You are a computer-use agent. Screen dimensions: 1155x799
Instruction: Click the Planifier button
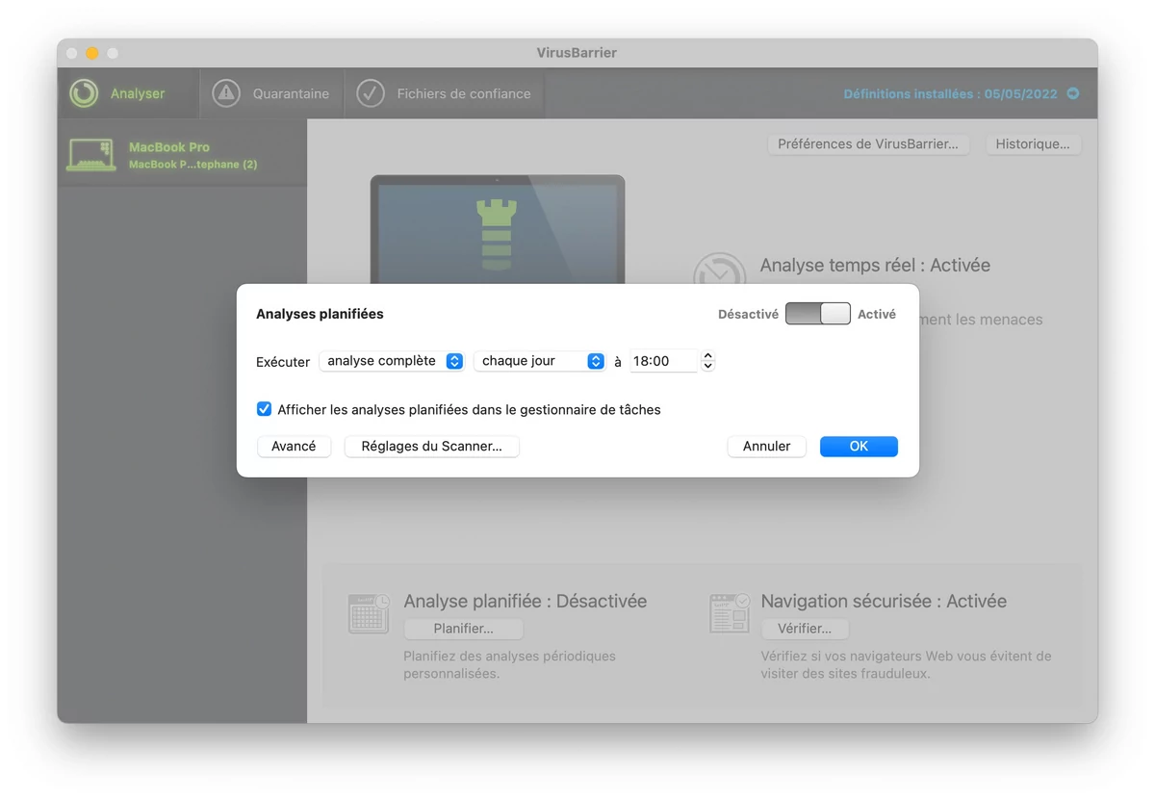(x=463, y=629)
